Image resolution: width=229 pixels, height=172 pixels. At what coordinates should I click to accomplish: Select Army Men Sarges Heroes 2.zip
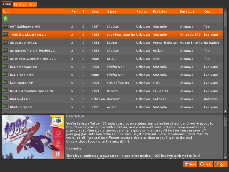tap(33, 58)
